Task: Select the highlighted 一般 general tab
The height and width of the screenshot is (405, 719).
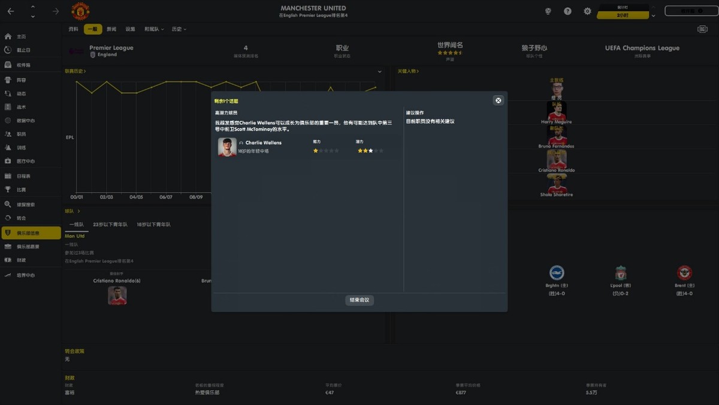Action: (x=93, y=29)
